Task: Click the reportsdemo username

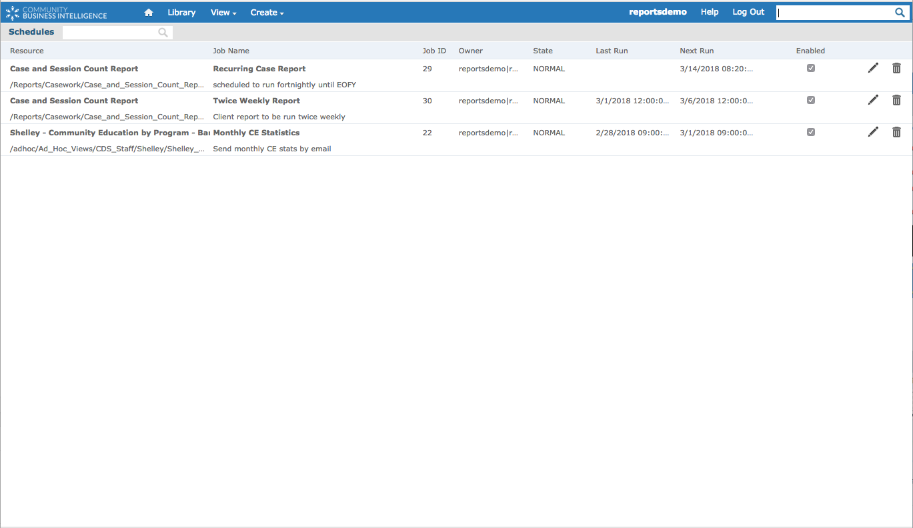Action: click(x=658, y=12)
